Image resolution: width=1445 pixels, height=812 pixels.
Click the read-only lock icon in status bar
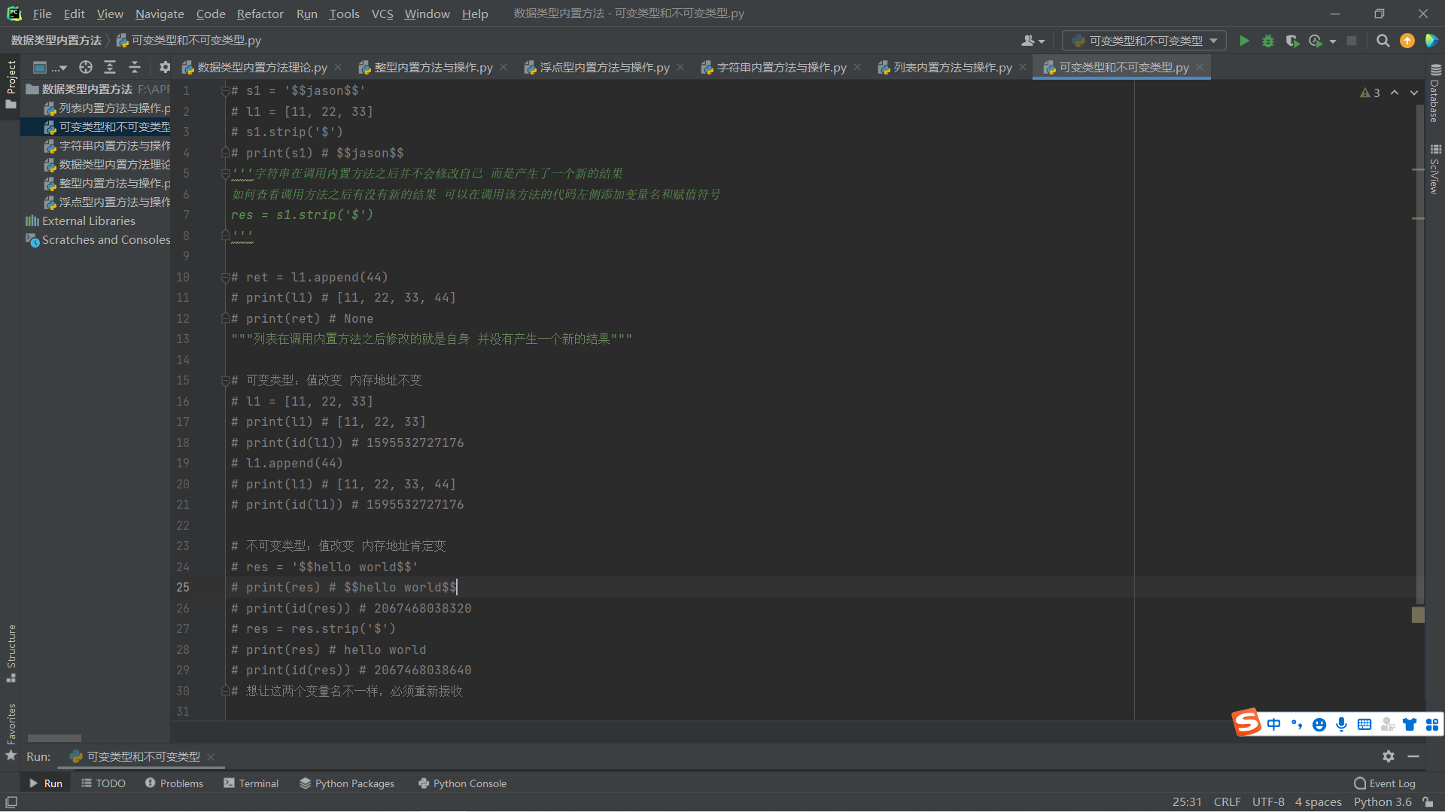pyautogui.click(x=1428, y=802)
